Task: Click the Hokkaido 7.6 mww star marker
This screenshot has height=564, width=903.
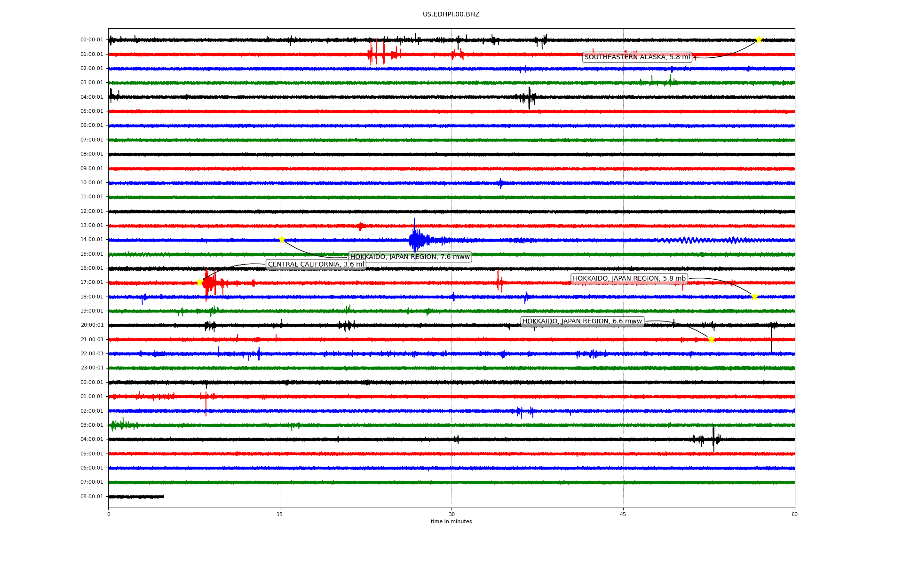Action: point(282,239)
